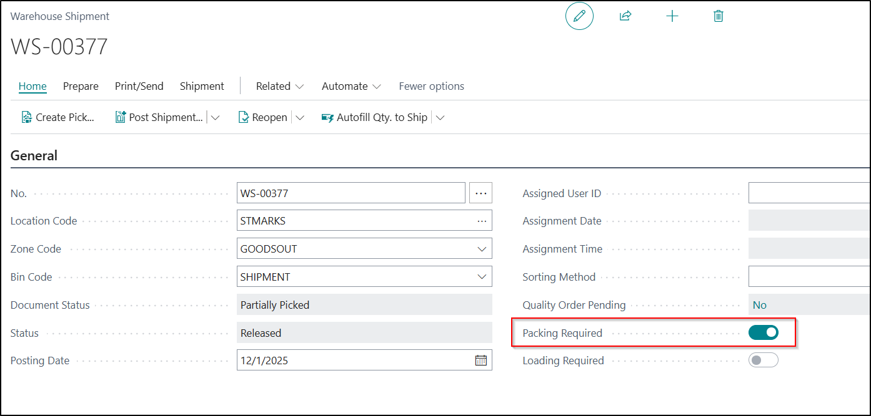Open calendar picker for Posting Date
Screen dimensions: 871x416
481,360
